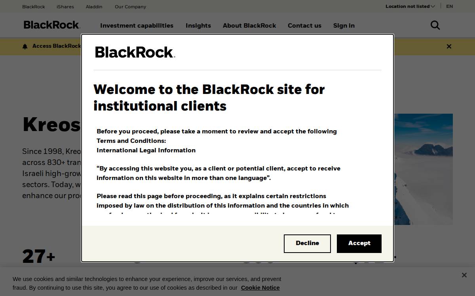Open the About BlackRock menu
This screenshot has width=475, height=296.
point(249,26)
